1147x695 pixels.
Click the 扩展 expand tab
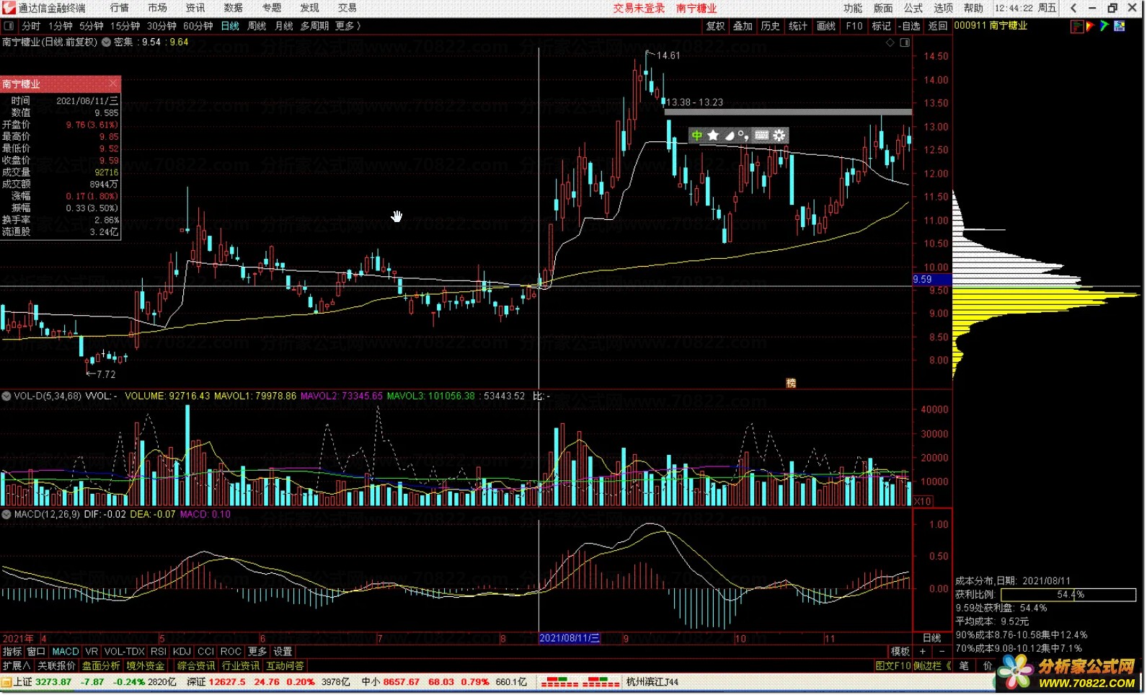(x=17, y=666)
